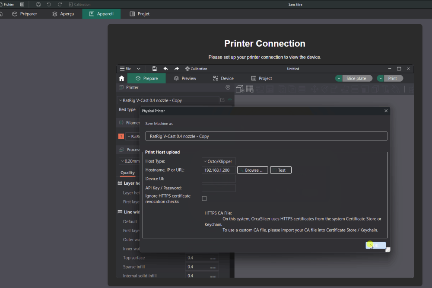Click the redo arrow in the top French toolbar
The height and width of the screenshot is (288, 432).
pyautogui.click(x=60, y=4)
